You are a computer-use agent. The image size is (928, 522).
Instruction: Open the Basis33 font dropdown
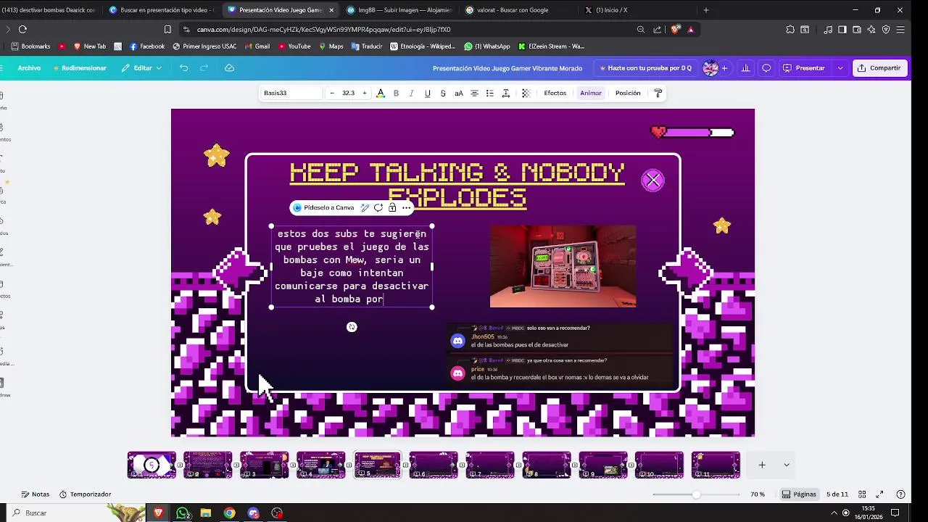click(x=291, y=93)
